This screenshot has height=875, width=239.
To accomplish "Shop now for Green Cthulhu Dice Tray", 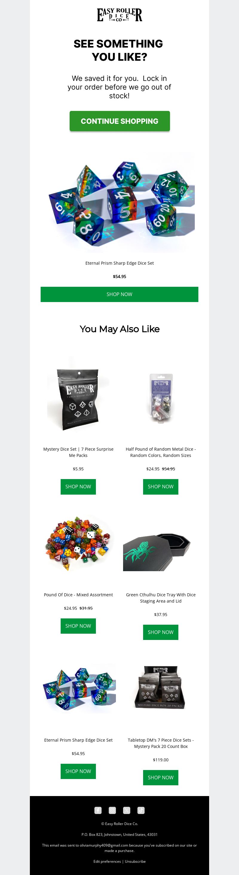I will (161, 632).
